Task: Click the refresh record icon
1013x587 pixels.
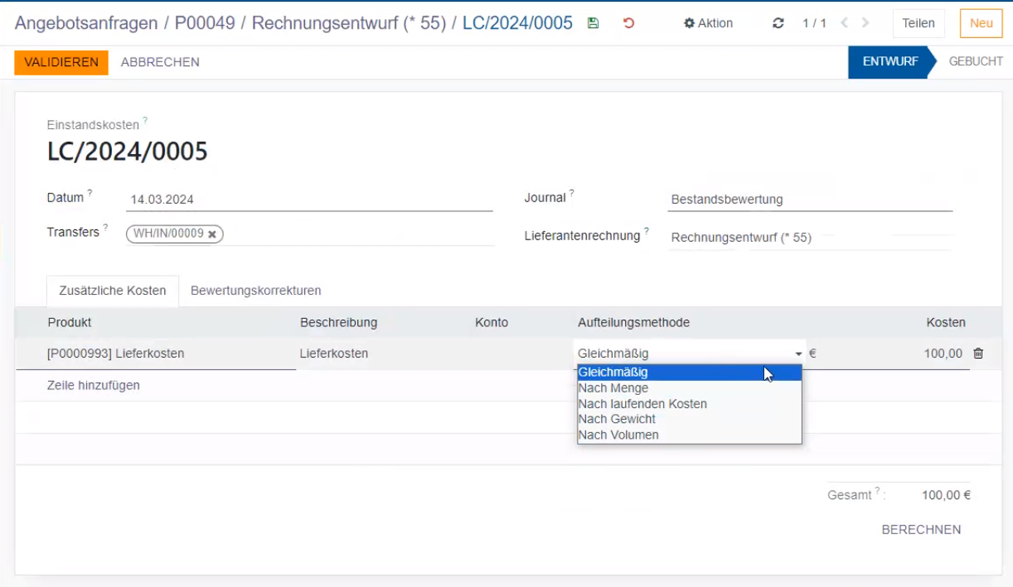Action: coord(778,23)
